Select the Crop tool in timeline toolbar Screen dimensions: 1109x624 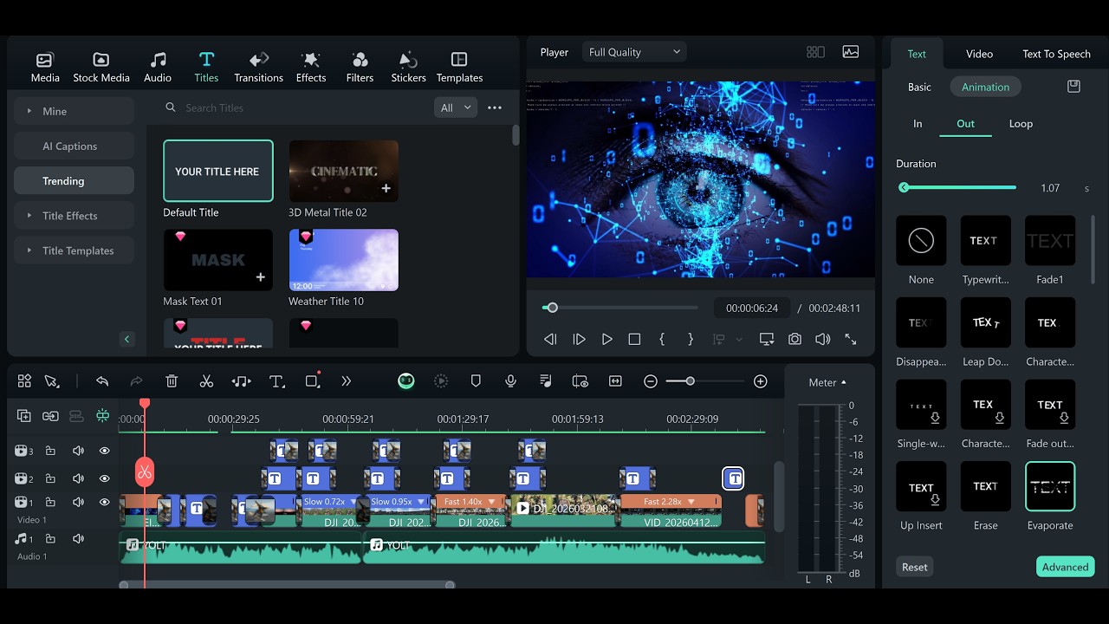(313, 381)
